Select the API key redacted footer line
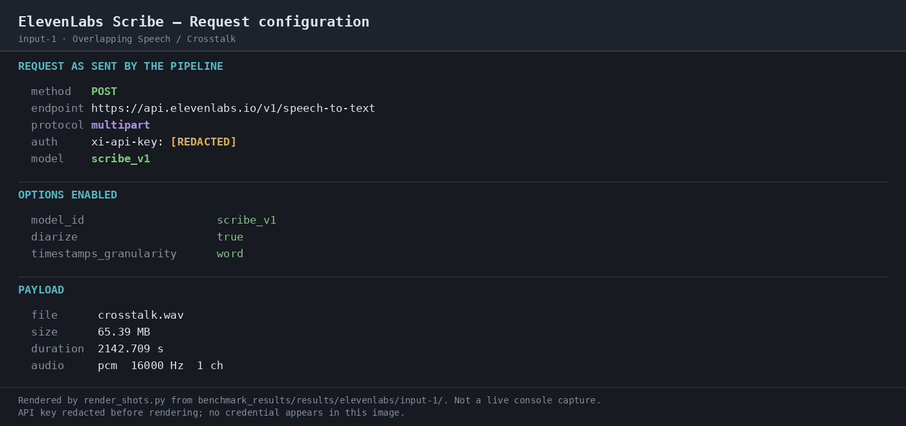906x426 pixels. [212, 412]
